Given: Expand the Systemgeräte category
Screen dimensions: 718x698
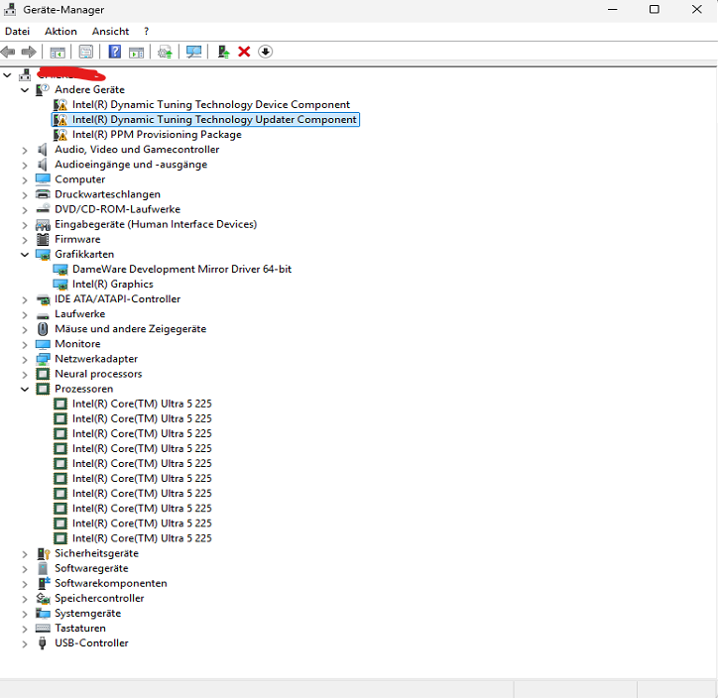Looking at the screenshot, I should point(25,614).
